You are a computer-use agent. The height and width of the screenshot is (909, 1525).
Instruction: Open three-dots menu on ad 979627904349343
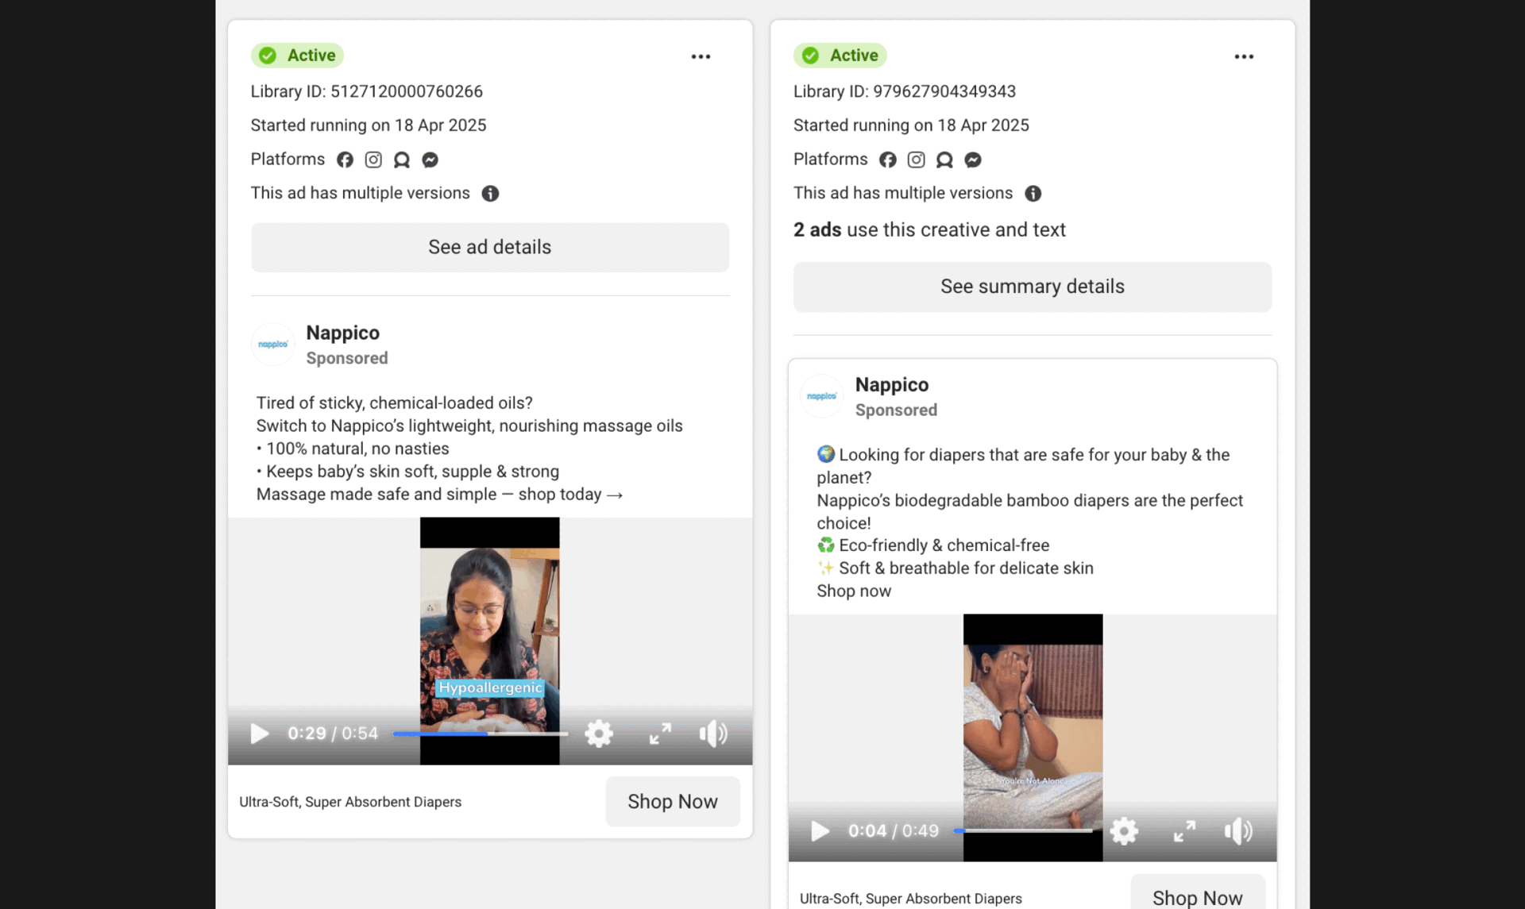(1244, 56)
